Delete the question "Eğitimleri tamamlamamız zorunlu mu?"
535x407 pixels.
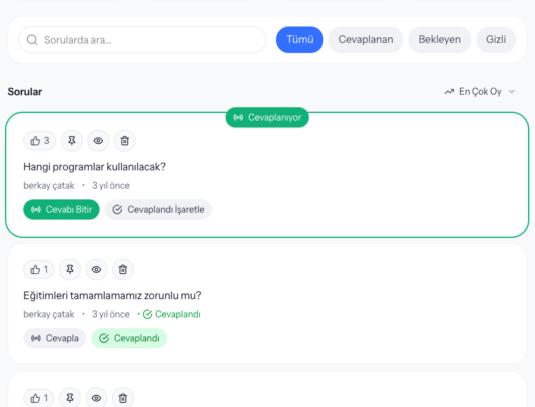tap(122, 269)
